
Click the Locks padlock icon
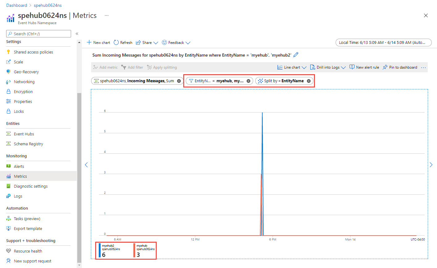coord(8,111)
